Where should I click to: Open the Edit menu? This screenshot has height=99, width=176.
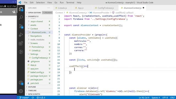[32, 2]
